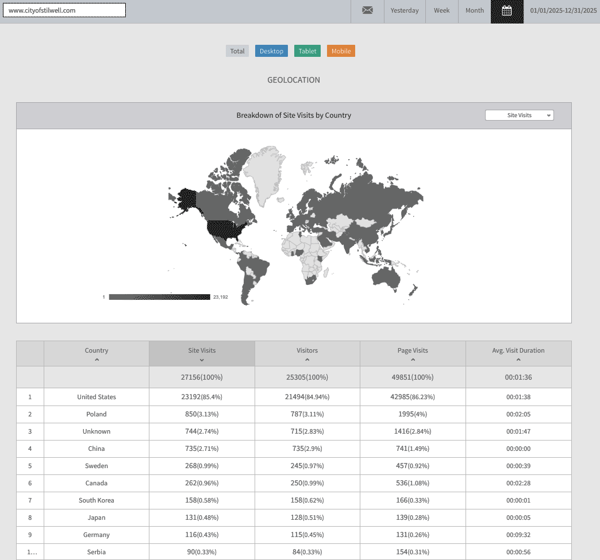This screenshot has height=560, width=600.
Task: Open the Site Visits metric dropdown
Action: [520, 115]
